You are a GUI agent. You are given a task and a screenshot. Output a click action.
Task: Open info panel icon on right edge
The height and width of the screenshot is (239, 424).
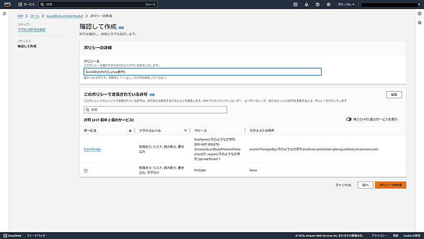click(x=420, y=13)
